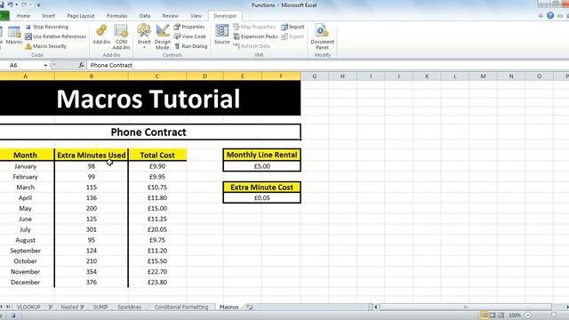
Task: Select column M header
Action: 483,76
